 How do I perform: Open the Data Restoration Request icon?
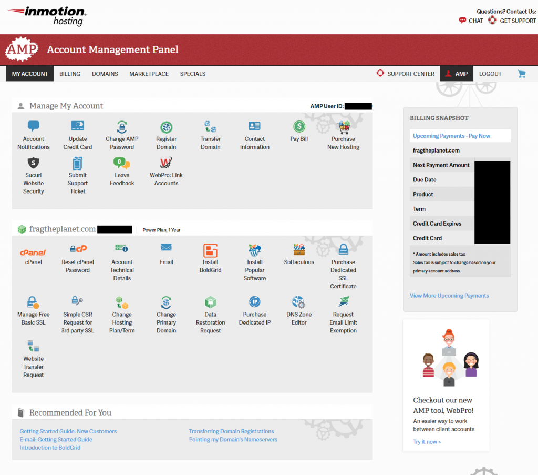point(210,302)
